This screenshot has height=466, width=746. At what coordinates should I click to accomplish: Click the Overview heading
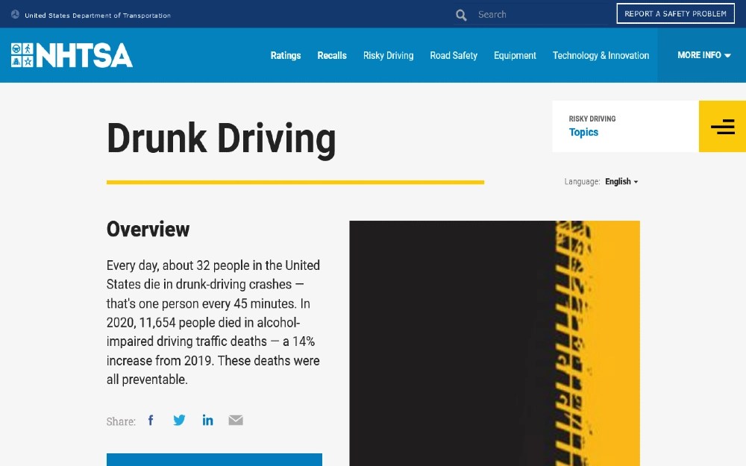[148, 229]
